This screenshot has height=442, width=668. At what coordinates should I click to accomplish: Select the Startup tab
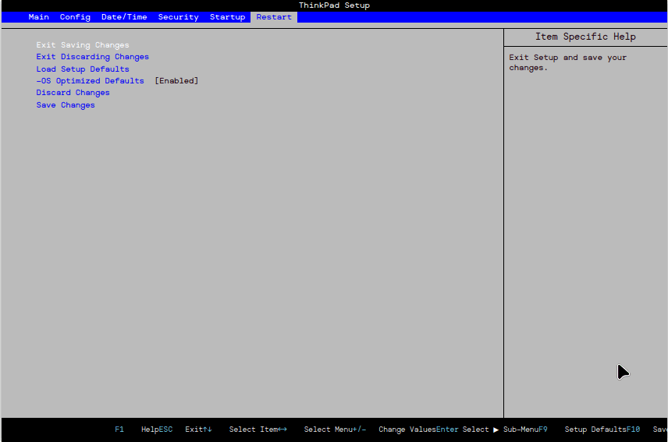click(x=228, y=17)
